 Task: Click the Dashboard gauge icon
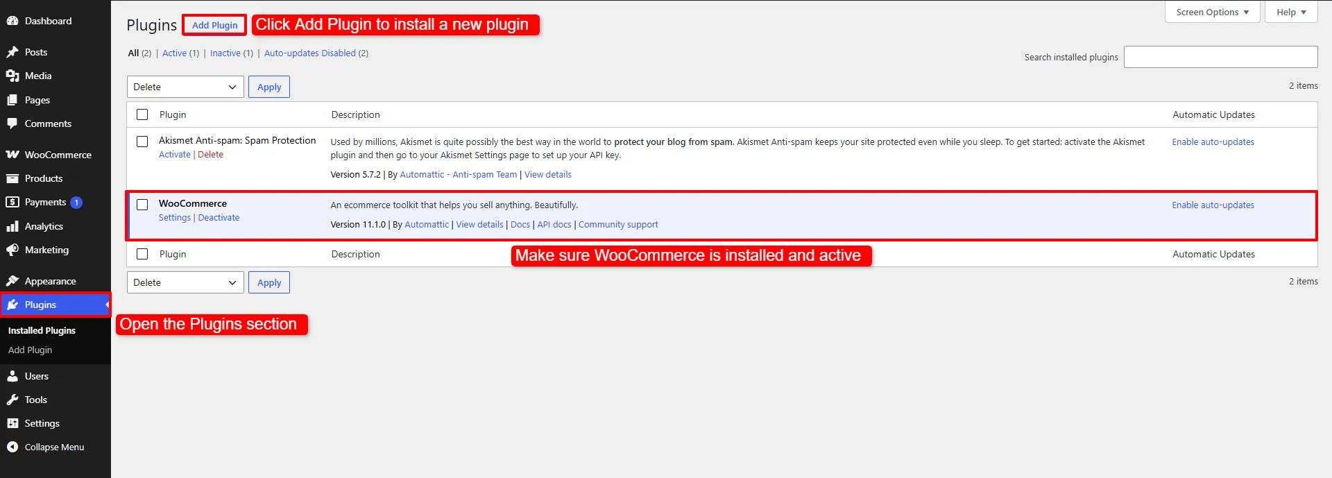pyautogui.click(x=12, y=21)
